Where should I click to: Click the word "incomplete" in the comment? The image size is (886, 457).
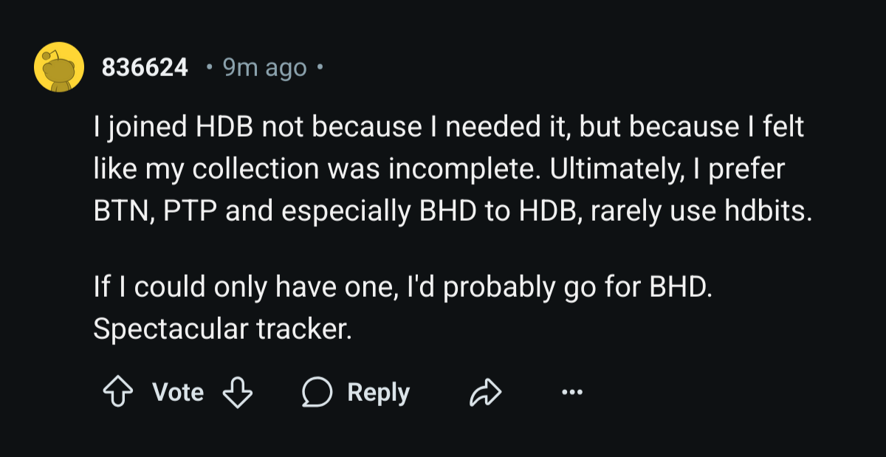pos(453,170)
